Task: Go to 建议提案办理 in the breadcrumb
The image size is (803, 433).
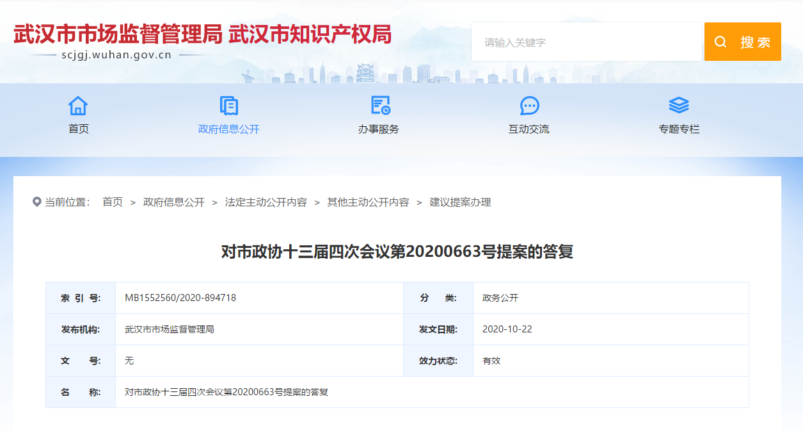Action: [461, 202]
